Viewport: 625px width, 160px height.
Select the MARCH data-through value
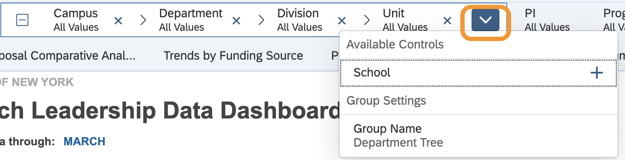point(84,141)
